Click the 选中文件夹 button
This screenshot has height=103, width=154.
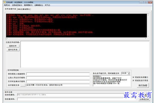coord(13,50)
